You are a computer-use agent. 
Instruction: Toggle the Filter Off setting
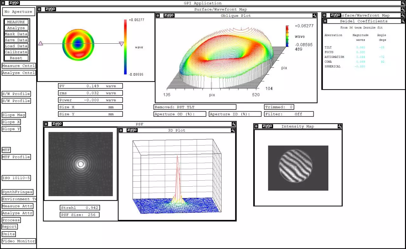pyautogui.click(x=289, y=114)
